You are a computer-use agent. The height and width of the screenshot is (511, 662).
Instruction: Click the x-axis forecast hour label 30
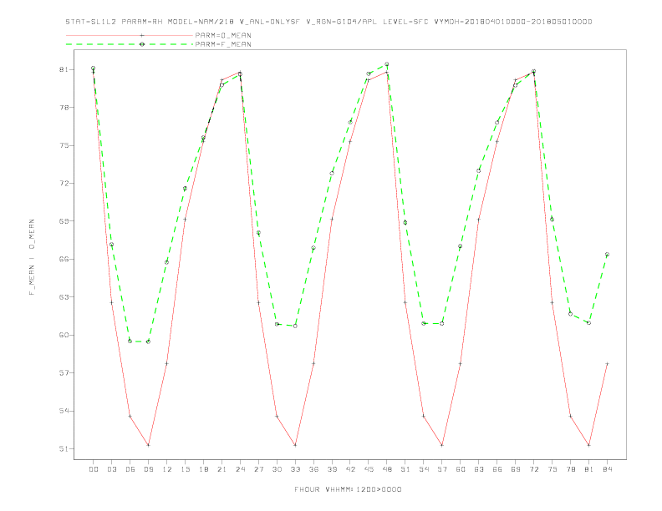click(277, 469)
